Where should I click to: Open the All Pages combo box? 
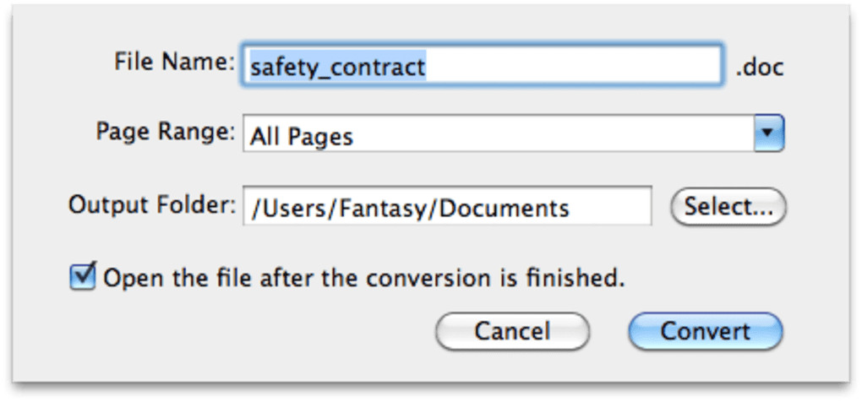[499, 135]
